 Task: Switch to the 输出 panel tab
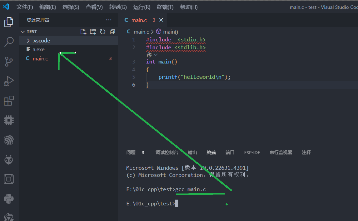click(192, 153)
